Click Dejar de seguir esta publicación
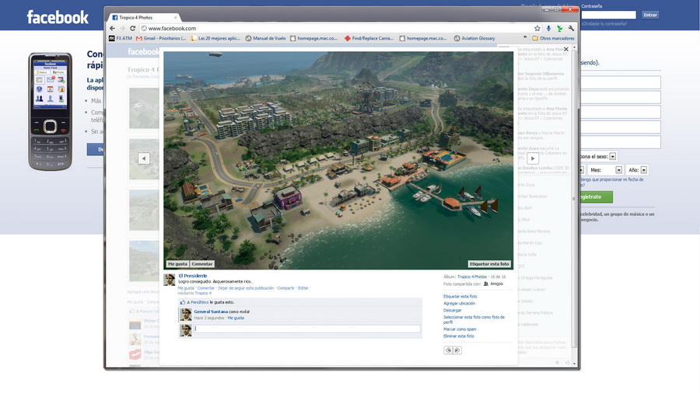This screenshot has width=700, height=393. pyautogui.click(x=246, y=288)
